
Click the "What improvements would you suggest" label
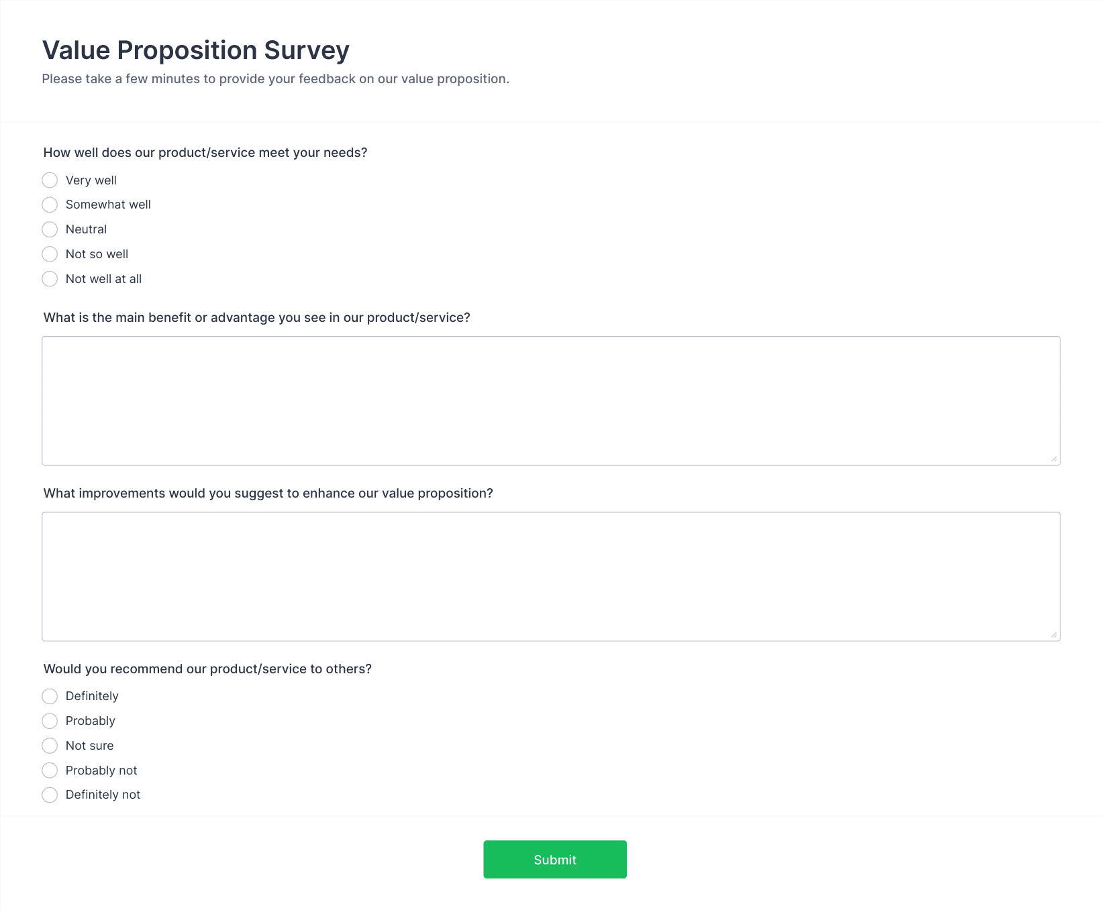[x=268, y=494]
